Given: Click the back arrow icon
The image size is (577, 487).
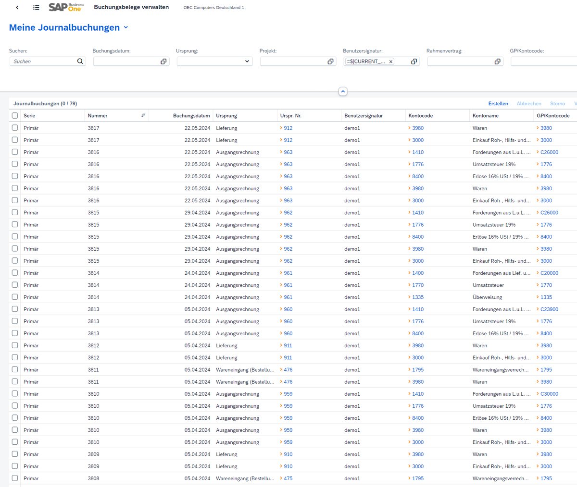Looking at the screenshot, I should tap(17, 8).
